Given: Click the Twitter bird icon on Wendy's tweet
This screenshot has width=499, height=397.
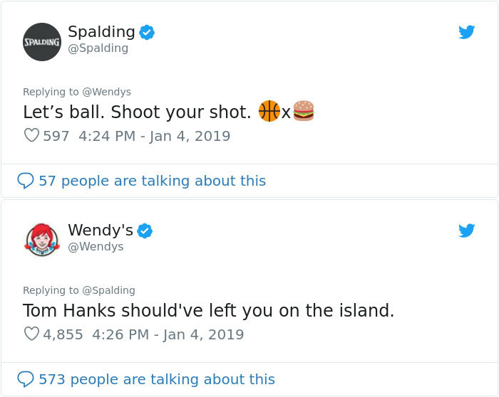Looking at the screenshot, I should (x=467, y=231).
